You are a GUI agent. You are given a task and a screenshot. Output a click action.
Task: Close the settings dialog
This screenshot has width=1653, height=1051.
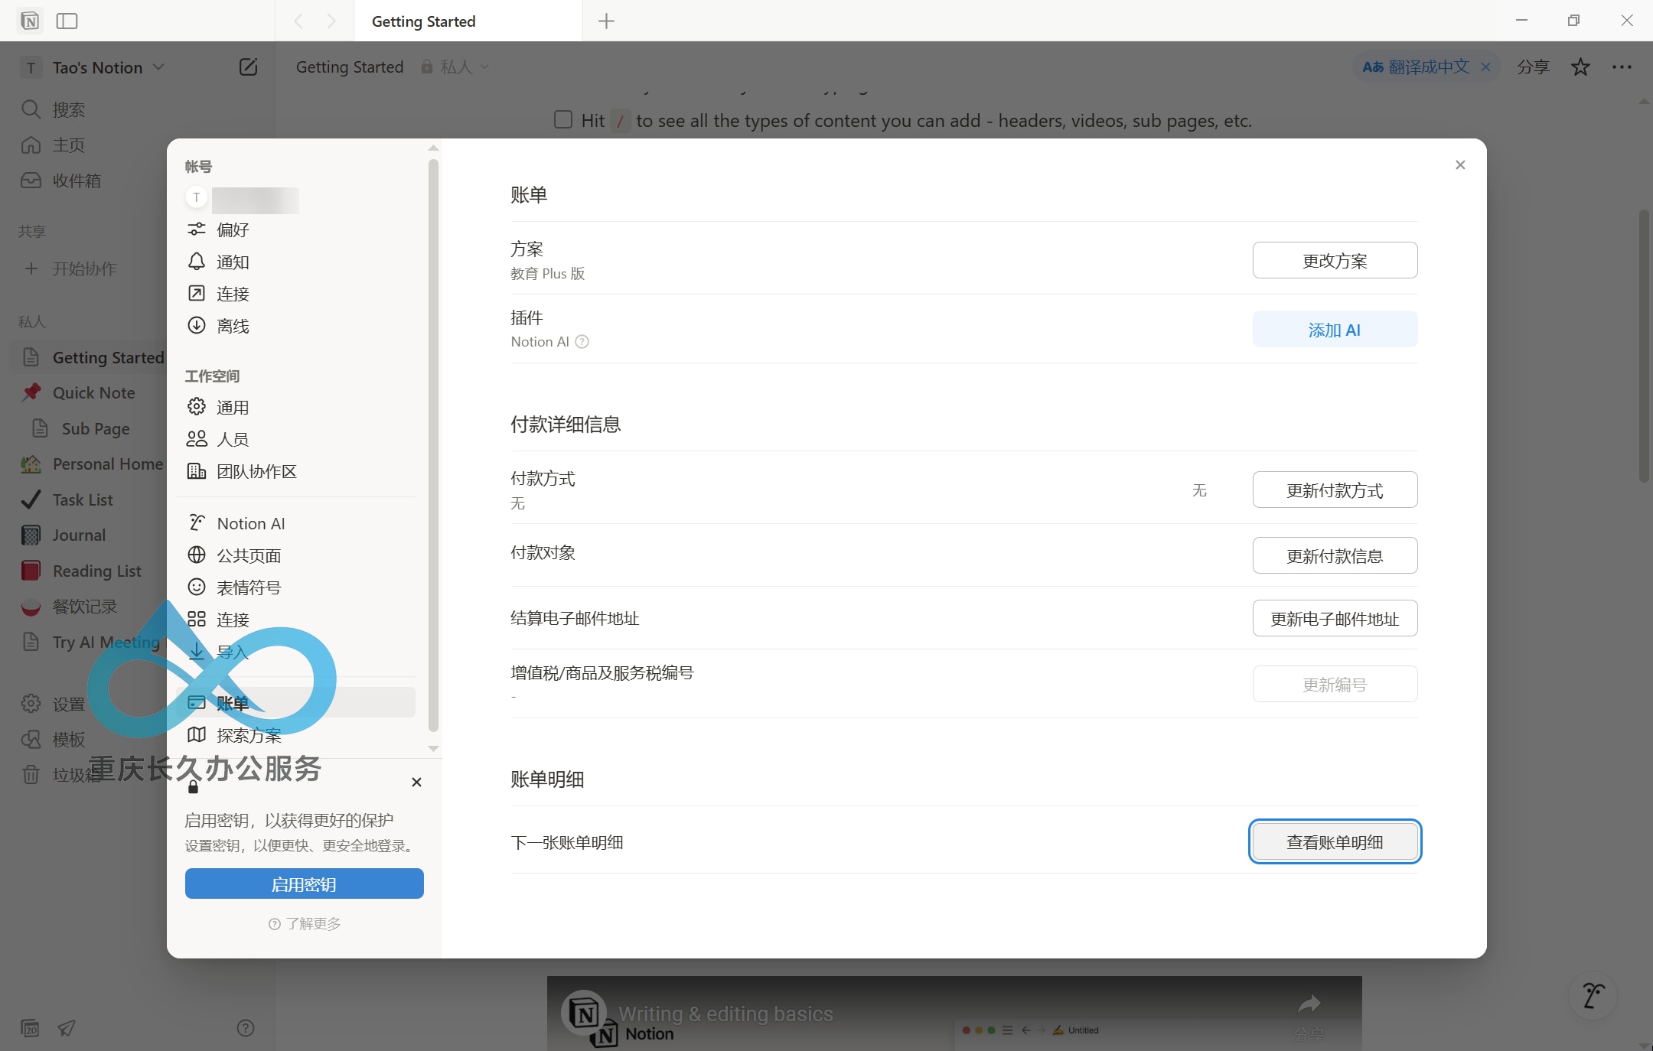[1460, 164]
